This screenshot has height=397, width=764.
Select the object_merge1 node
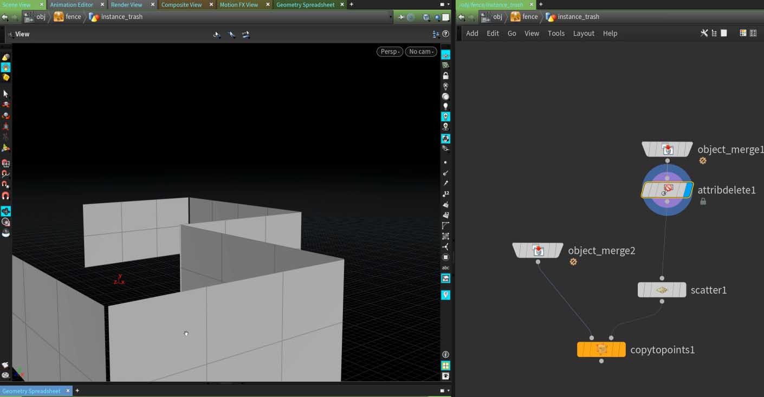(x=667, y=149)
